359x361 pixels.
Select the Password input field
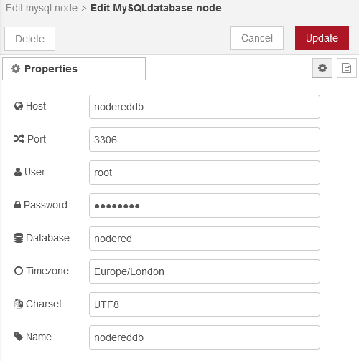pos(205,206)
